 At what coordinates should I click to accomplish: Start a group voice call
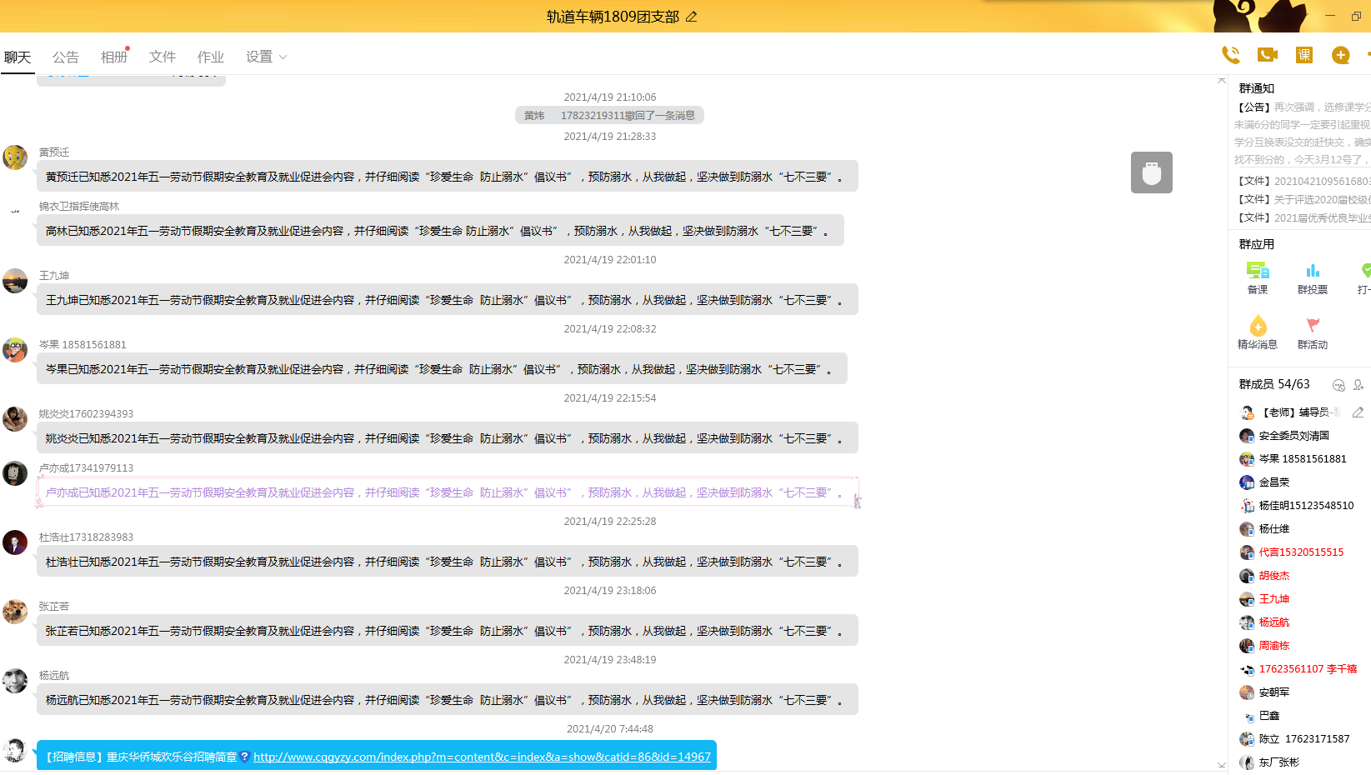(x=1230, y=55)
